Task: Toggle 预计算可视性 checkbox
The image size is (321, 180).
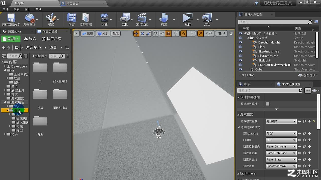Action: click(x=268, y=104)
